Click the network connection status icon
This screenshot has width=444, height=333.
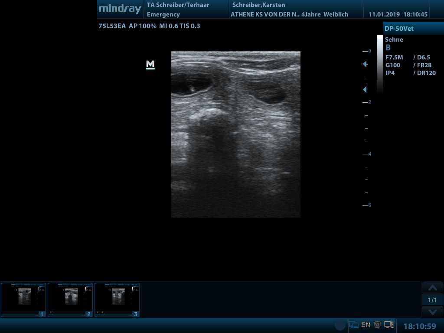tap(354, 325)
